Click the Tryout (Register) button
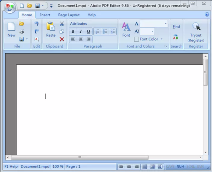The height and width of the screenshot is (172, 212). (x=196, y=32)
